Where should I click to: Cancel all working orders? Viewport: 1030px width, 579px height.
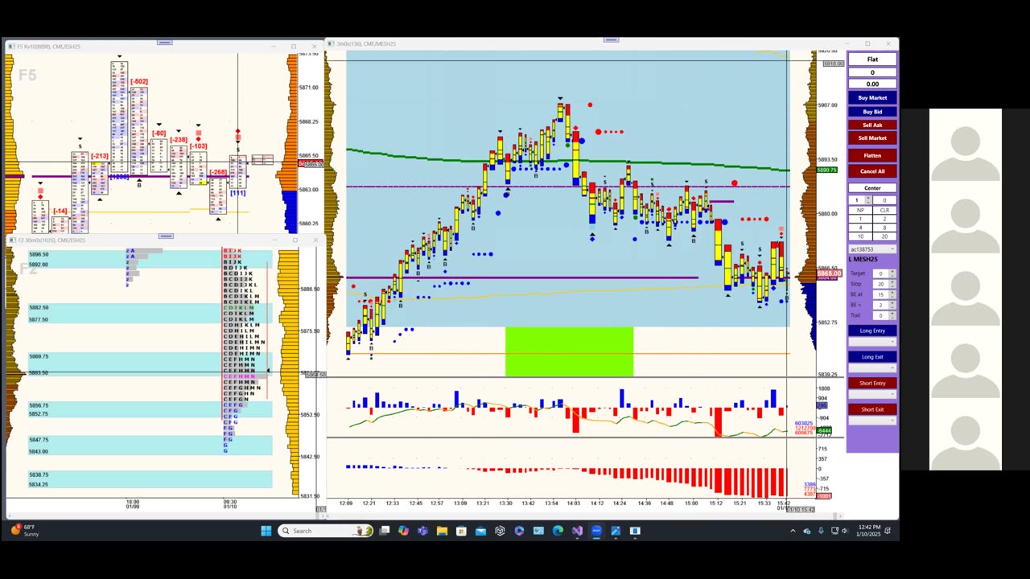(x=872, y=171)
